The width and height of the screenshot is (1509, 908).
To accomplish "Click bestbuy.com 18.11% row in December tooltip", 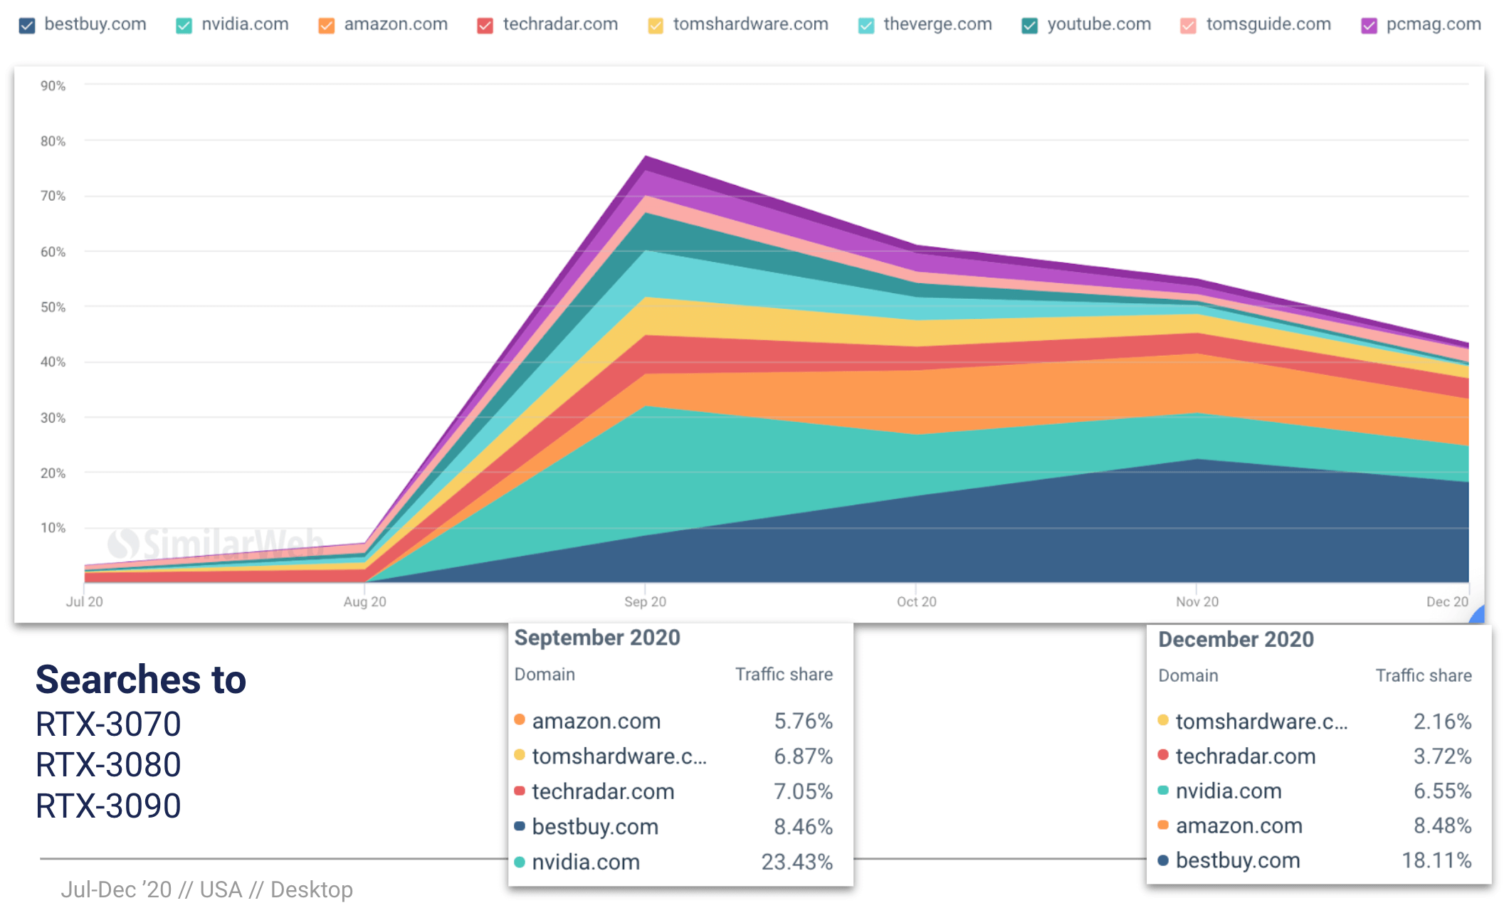I will [x=1315, y=860].
